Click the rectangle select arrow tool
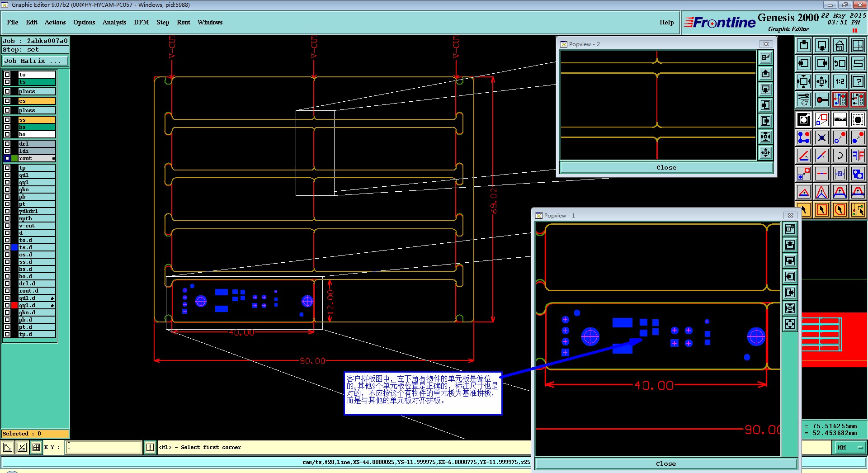The height and width of the screenshot is (473, 868). (822, 210)
